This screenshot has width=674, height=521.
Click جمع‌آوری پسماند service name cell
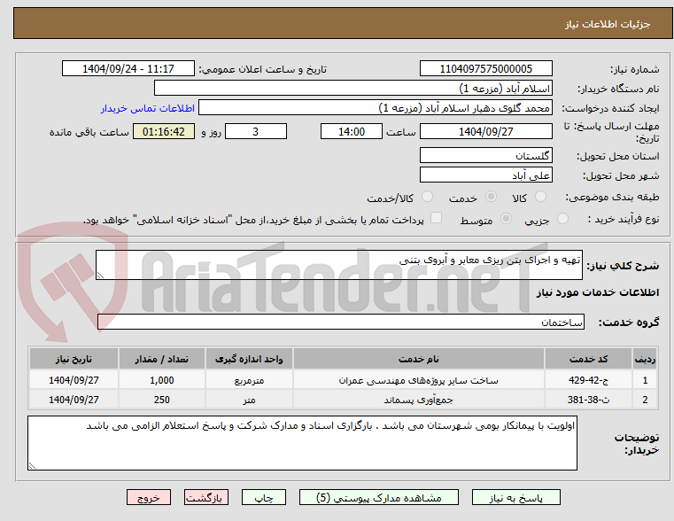coord(418,400)
